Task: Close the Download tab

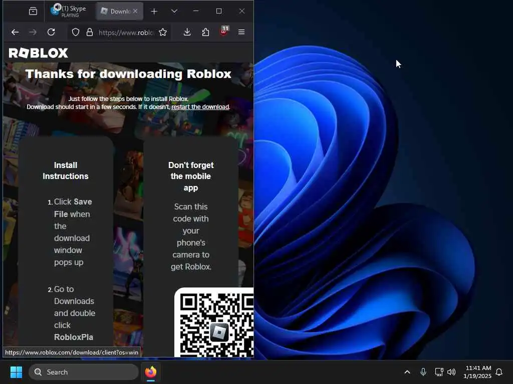Action: tap(135, 11)
